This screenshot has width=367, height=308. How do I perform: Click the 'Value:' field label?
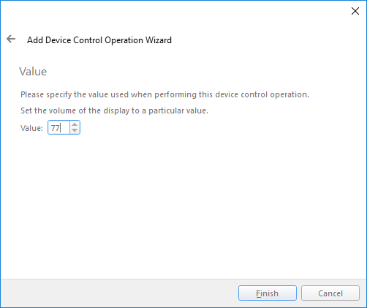(x=31, y=128)
